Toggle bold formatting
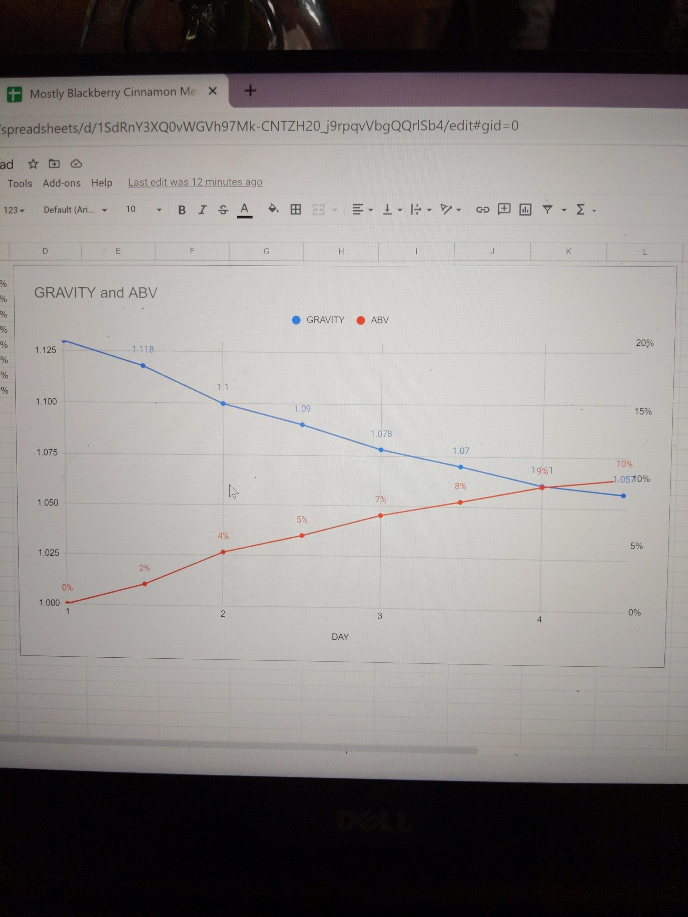Screen dimensions: 688x917 pyautogui.click(x=182, y=210)
